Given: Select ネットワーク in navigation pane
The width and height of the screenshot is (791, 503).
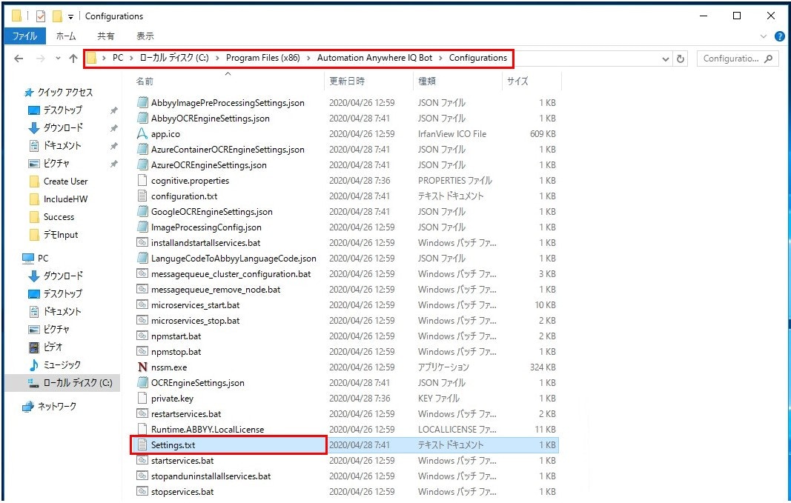Looking at the screenshot, I should [57, 406].
